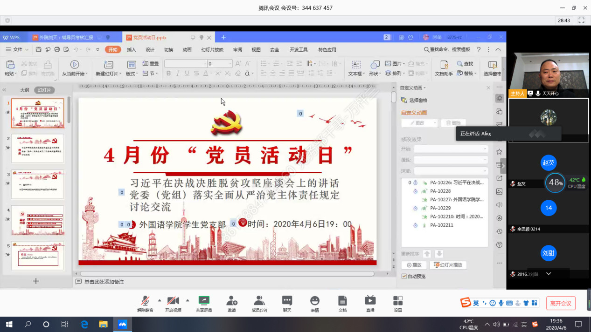The height and width of the screenshot is (332, 591).
Task: Click the 共享屏幕 share screen icon
Action: point(204,300)
